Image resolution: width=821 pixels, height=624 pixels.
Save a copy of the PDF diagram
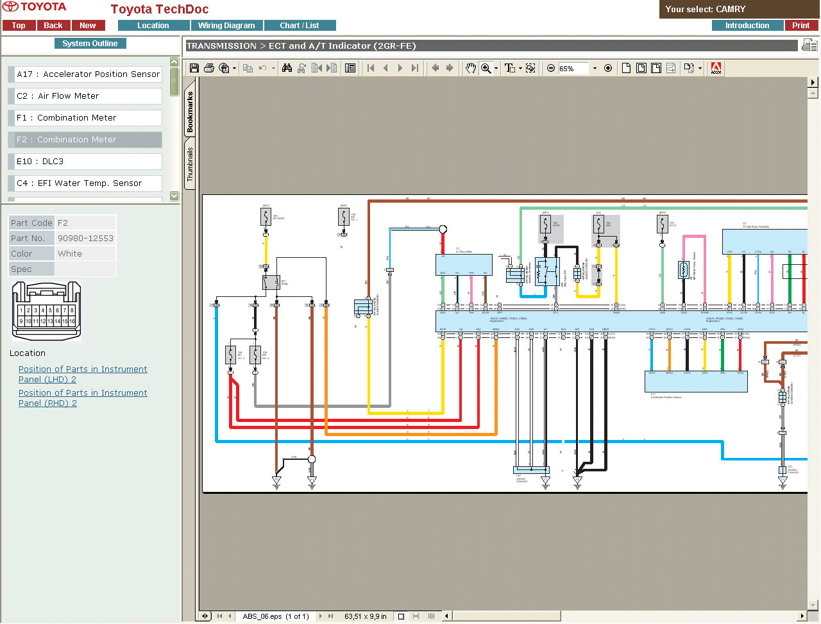[194, 68]
